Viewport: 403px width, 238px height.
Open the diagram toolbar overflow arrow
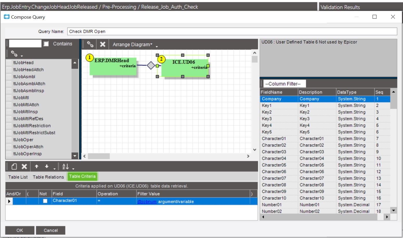157,47
